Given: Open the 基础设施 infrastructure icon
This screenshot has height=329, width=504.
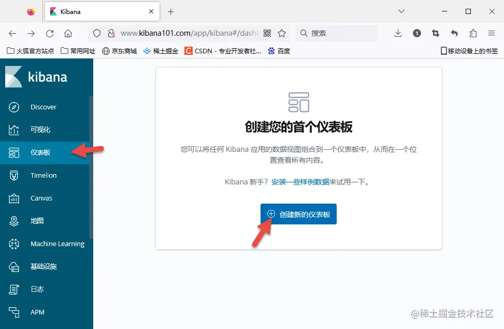Looking at the screenshot, I should [14, 267].
